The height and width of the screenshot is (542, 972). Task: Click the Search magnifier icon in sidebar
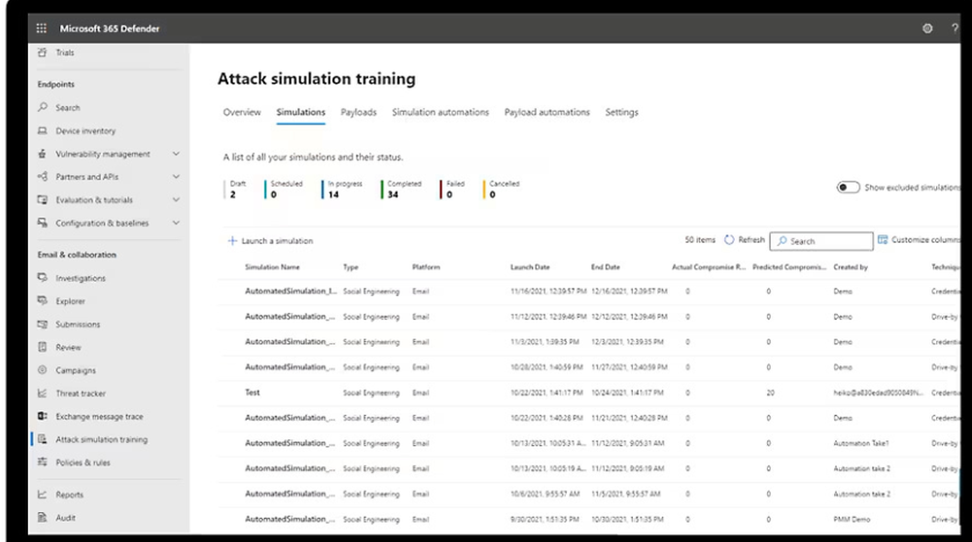pos(42,107)
